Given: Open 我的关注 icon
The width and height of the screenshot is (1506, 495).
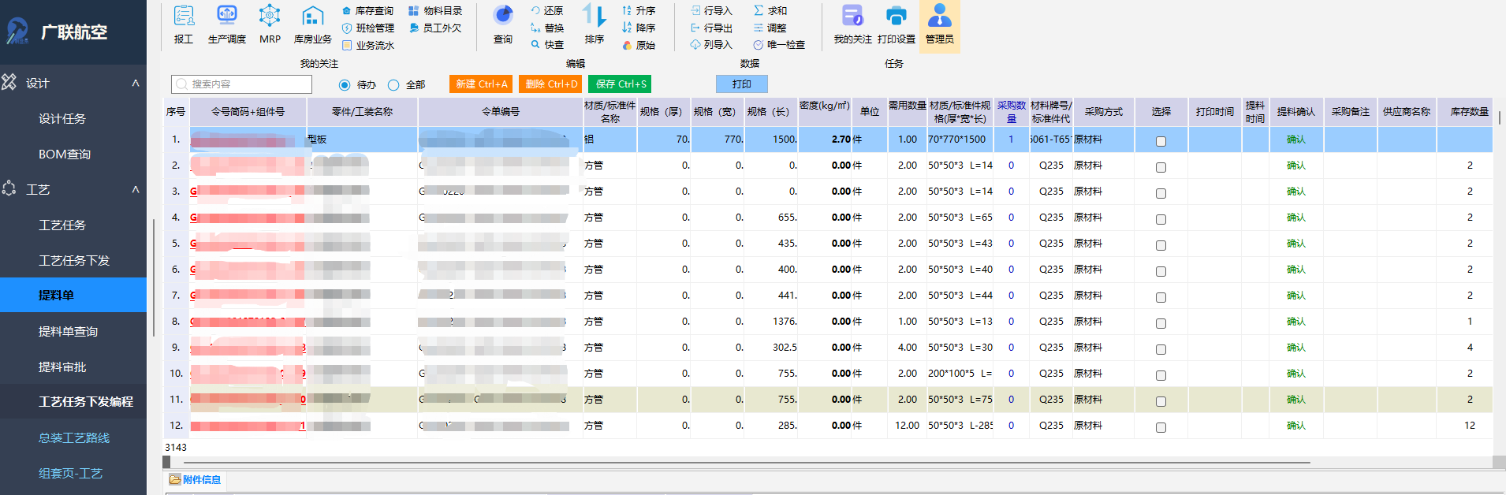Looking at the screenshot, I should (852, 24).
